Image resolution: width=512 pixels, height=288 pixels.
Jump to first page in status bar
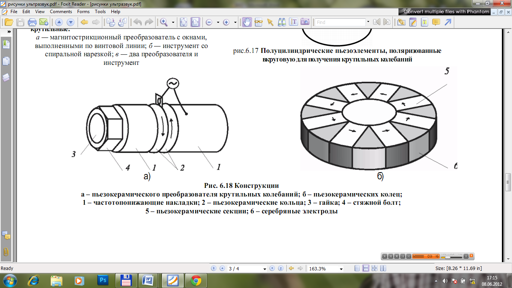[214, 268]
